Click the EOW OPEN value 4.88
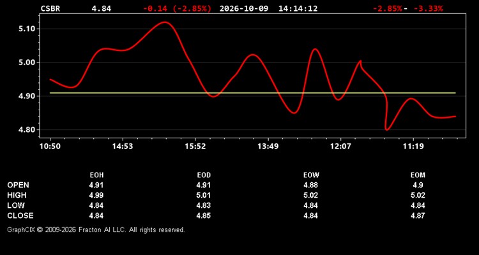Image resolution: width=479 pixels, height=255 pixels. click(311, 185)
